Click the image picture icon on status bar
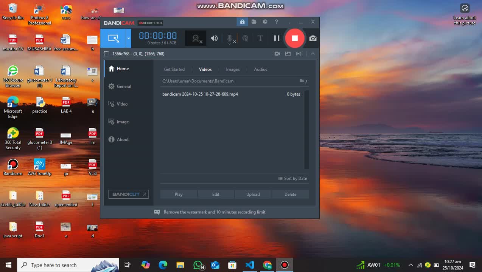This screenshot has width=482, height=272. click(x=288, y=54)
